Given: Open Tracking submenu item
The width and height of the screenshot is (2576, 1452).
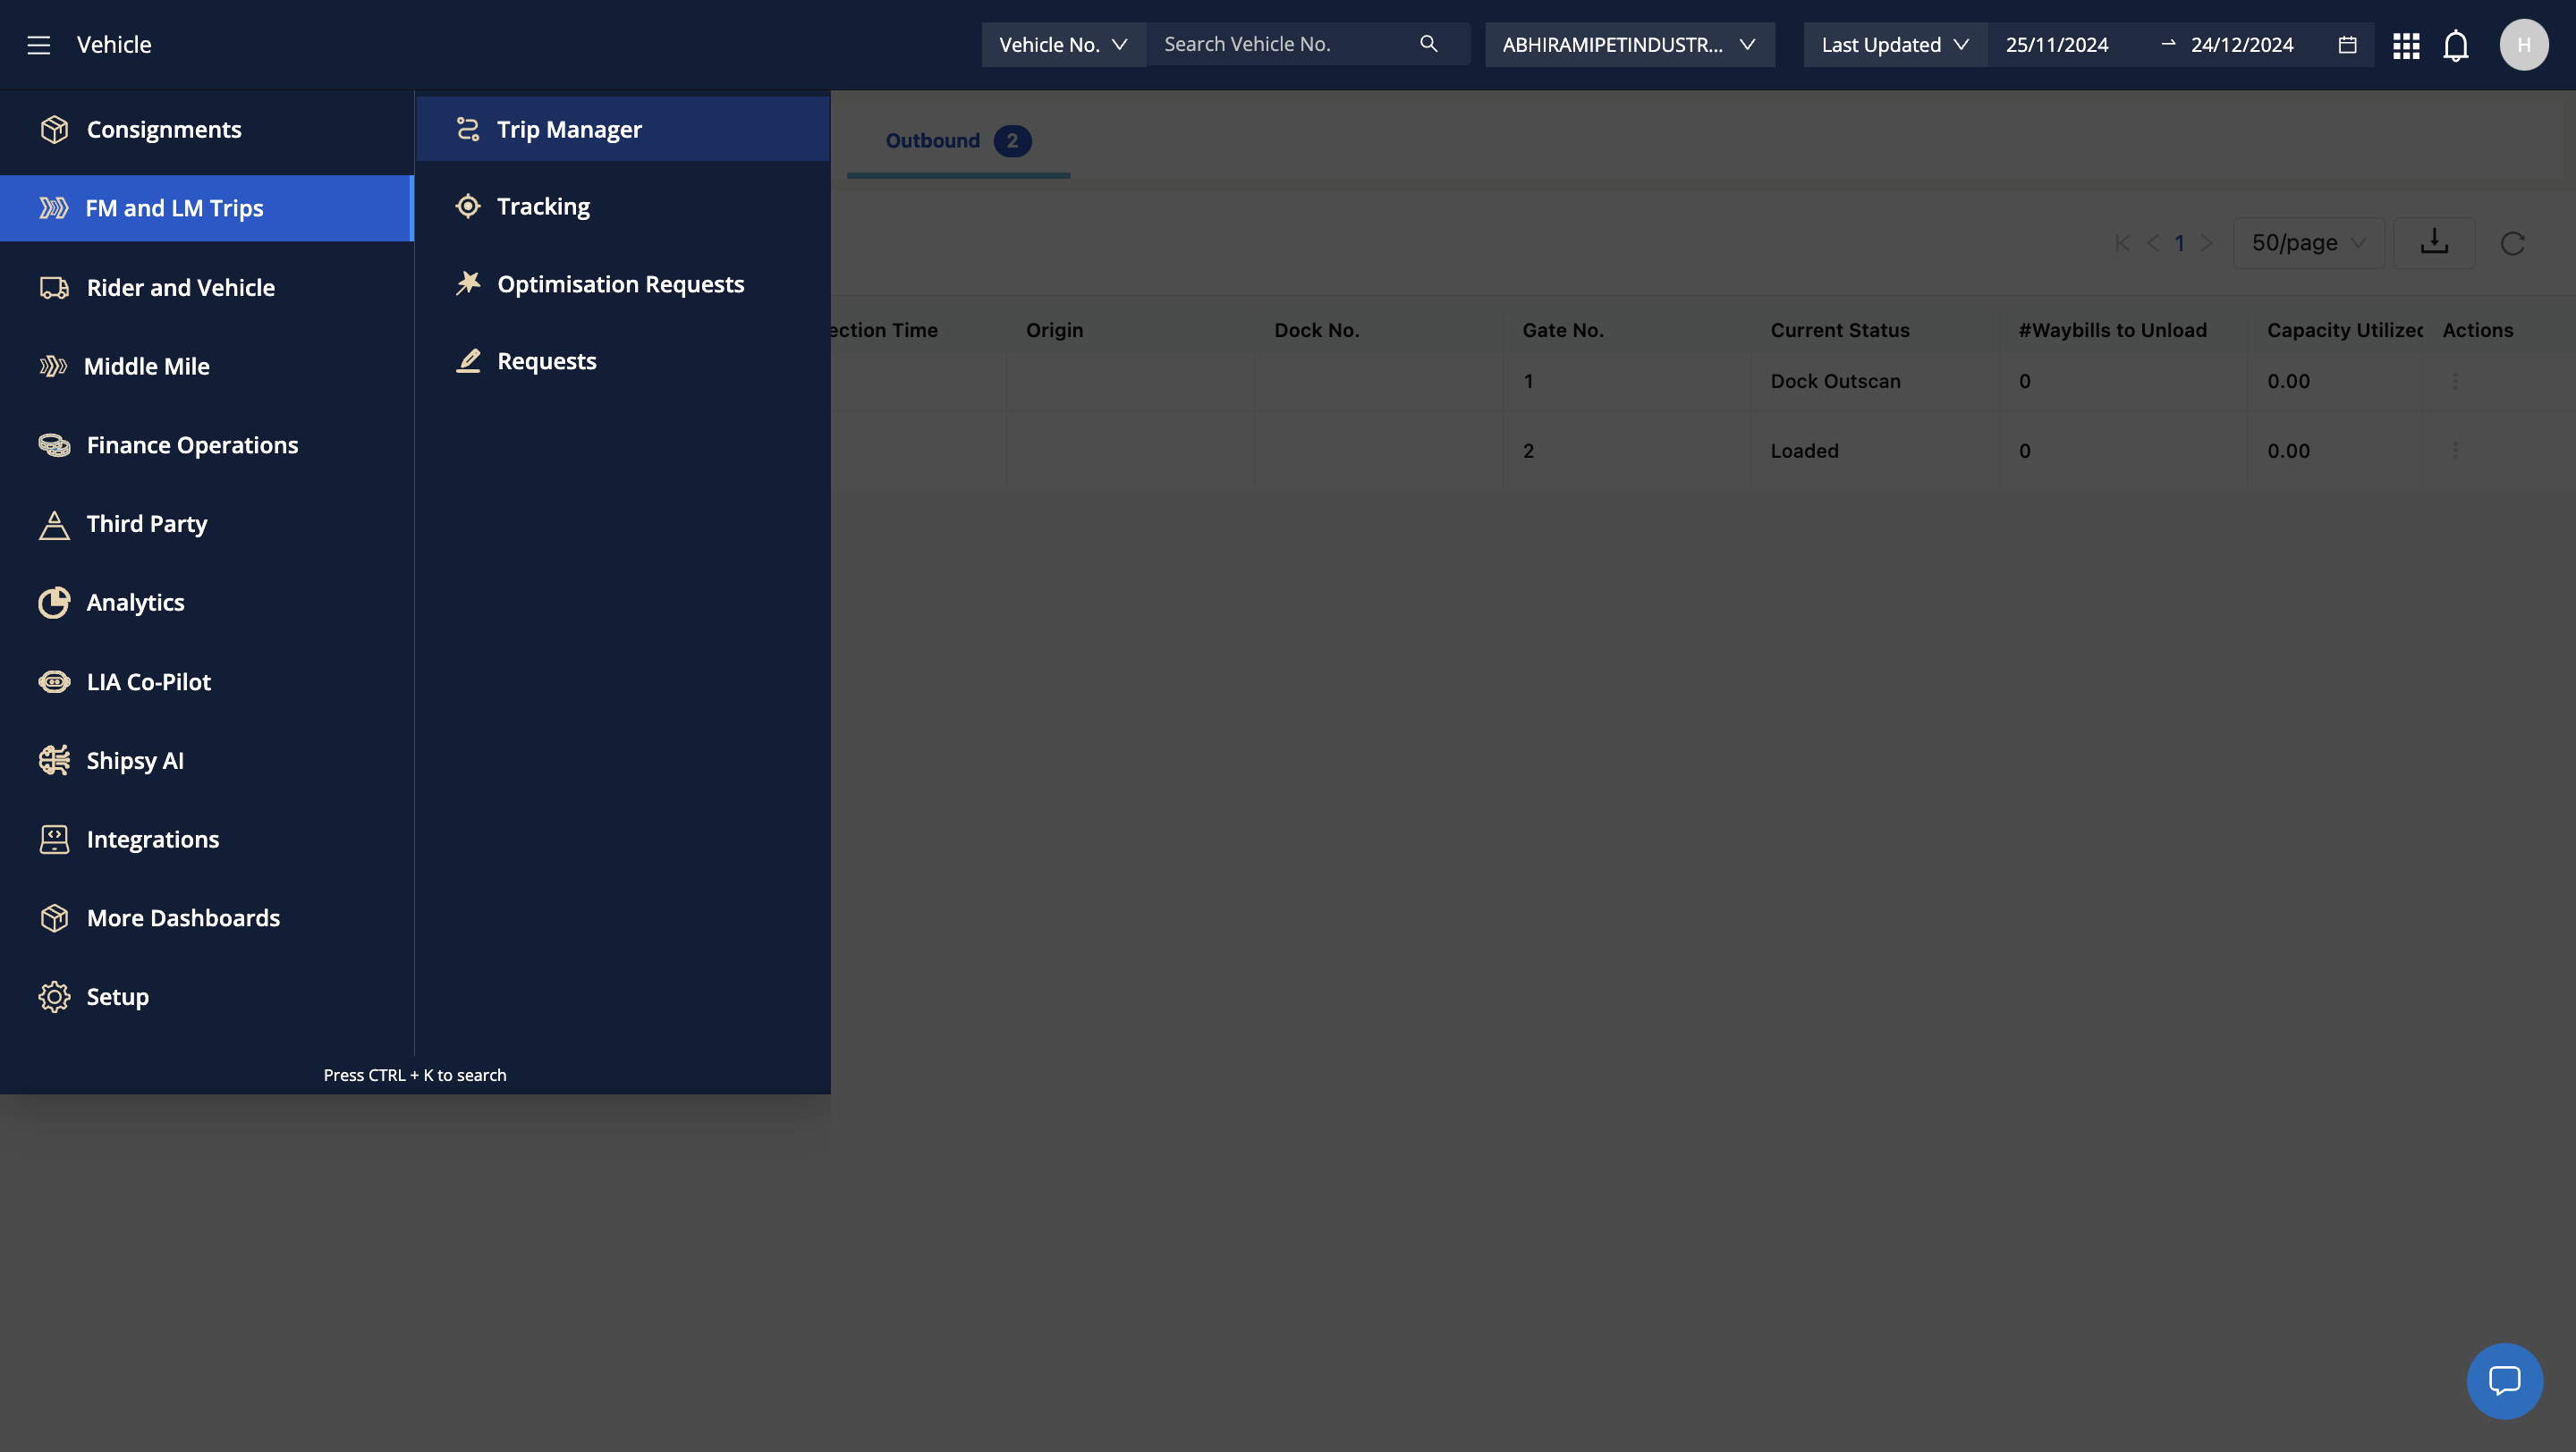Looking at the screenshot, I should tap(623, 206).
